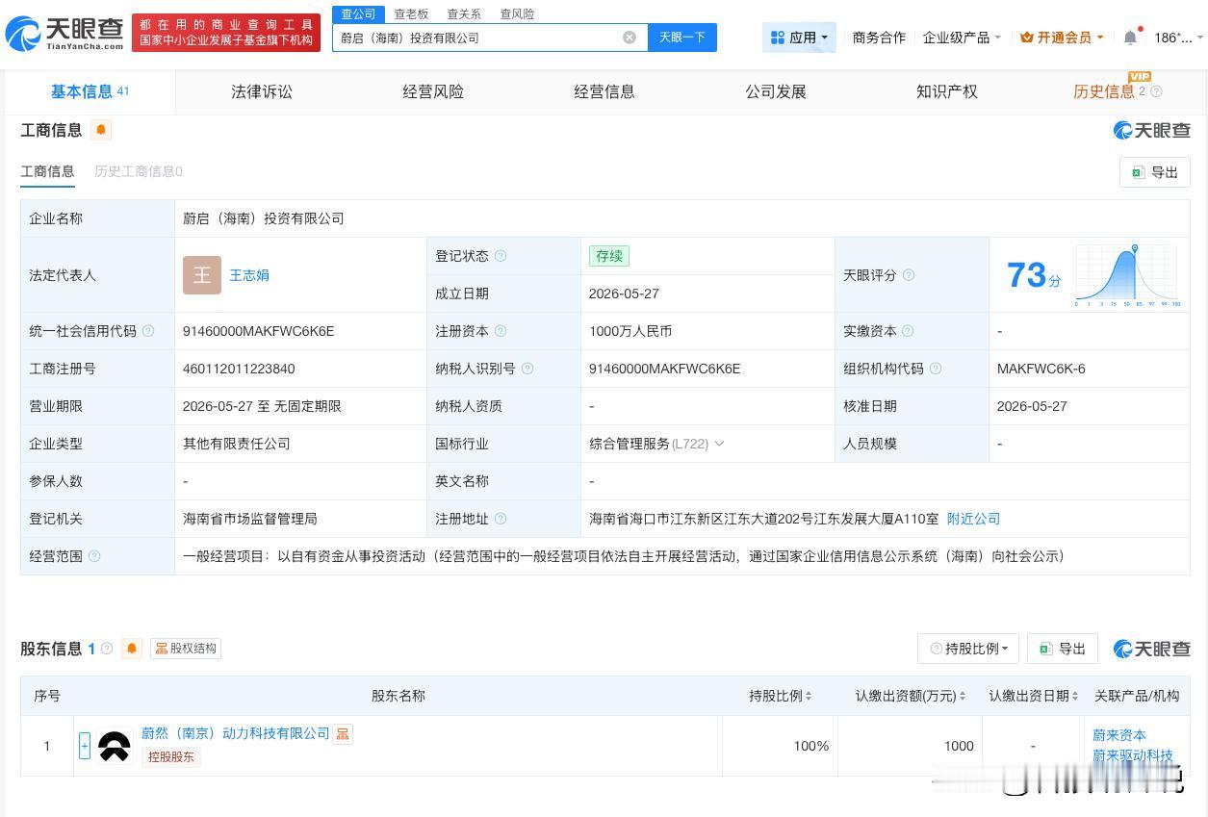Image resolution: width=1208 pixels, height=817 pixels.
Task: Export shareholder info with 导出 button
Action: point(1063,649)
